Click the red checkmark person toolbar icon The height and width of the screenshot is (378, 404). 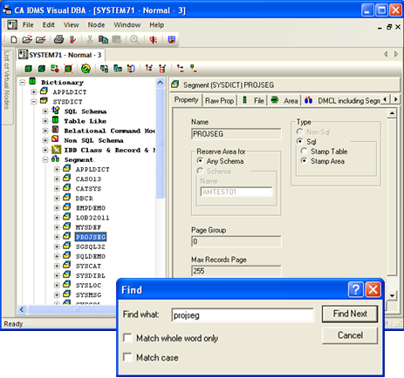coord(72,39)
